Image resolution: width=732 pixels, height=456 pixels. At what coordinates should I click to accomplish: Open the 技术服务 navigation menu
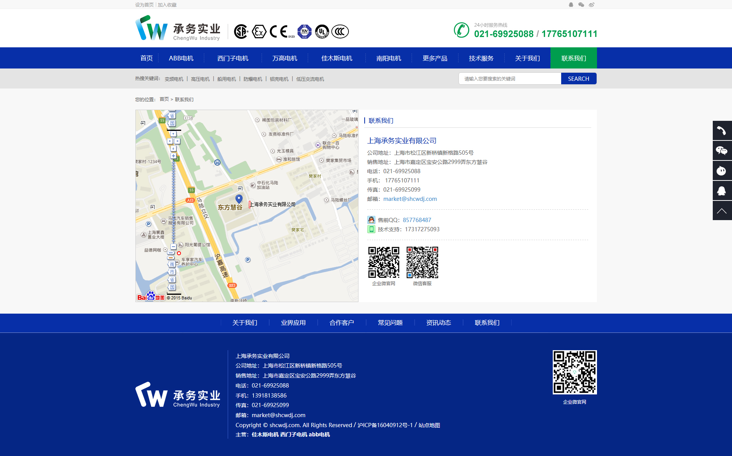481,58
